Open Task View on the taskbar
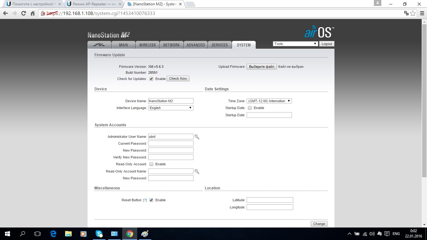This screenshot has height=240, width=427. tap(38, 234)
